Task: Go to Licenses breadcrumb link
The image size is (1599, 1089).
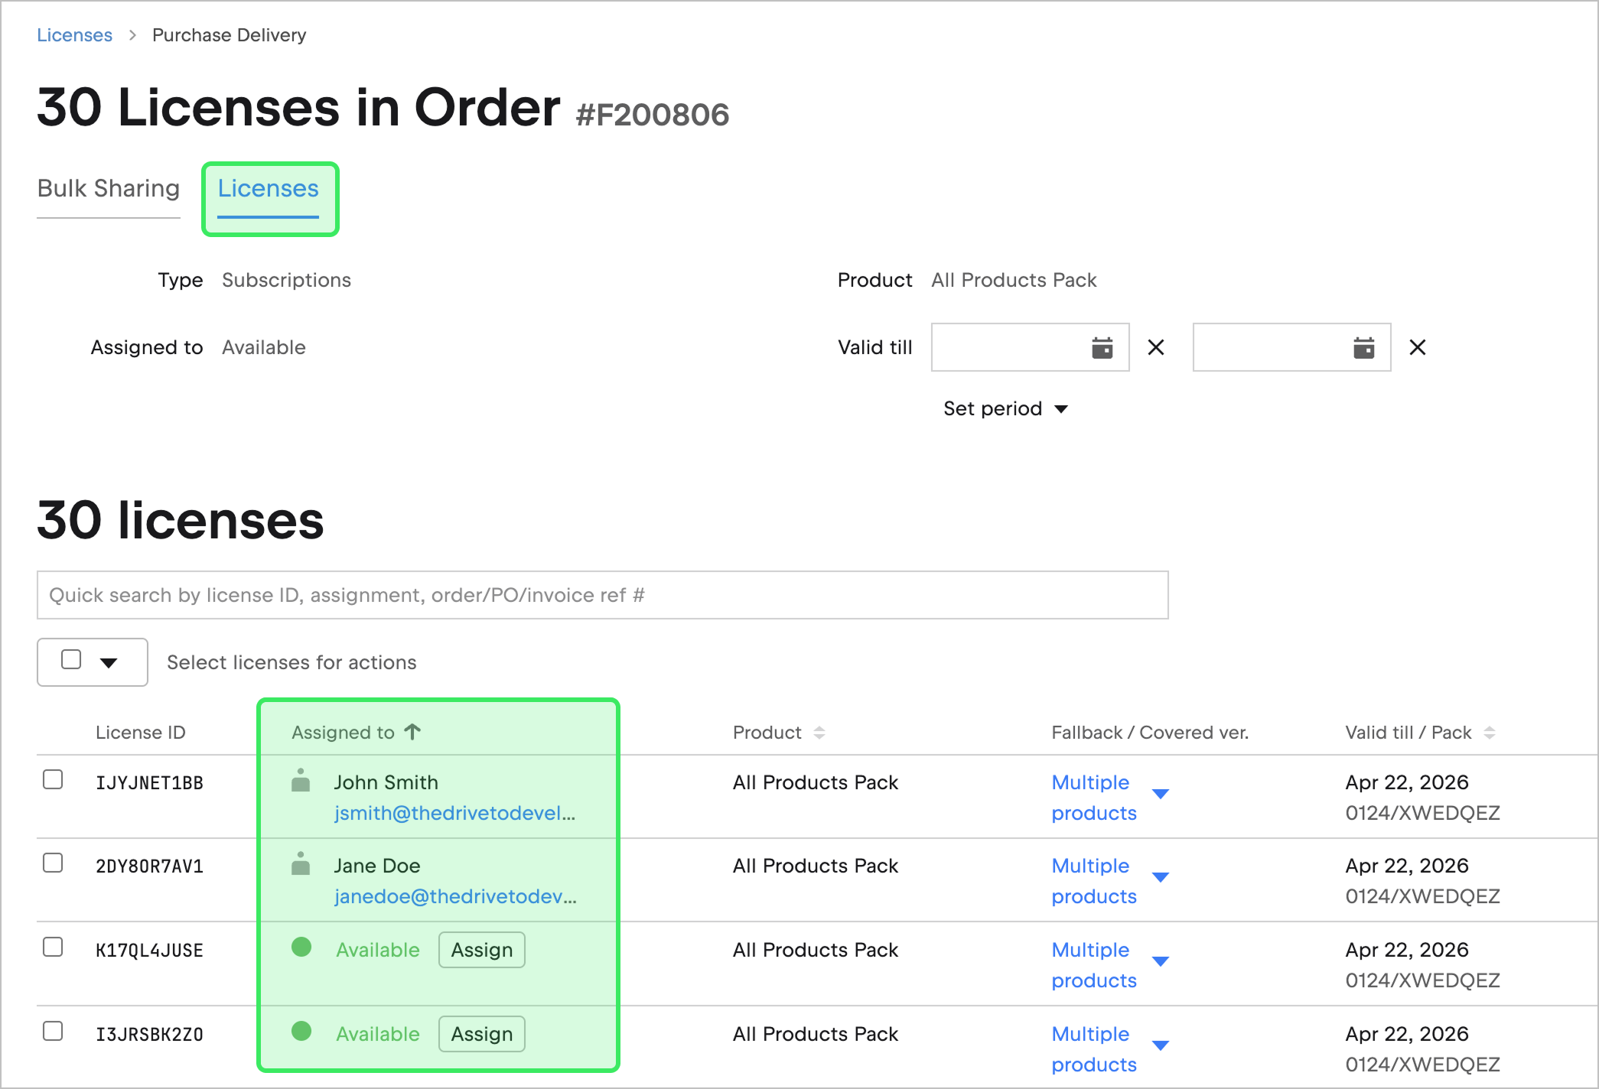Action: tap(74, 35)
